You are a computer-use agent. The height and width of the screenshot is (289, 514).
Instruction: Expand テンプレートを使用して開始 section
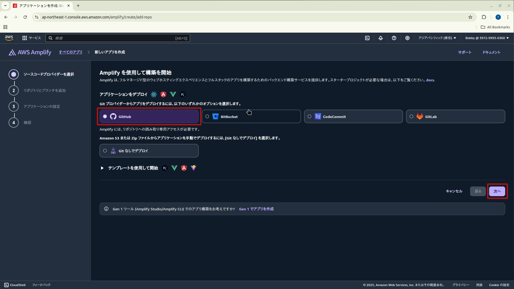pos(102,168)
